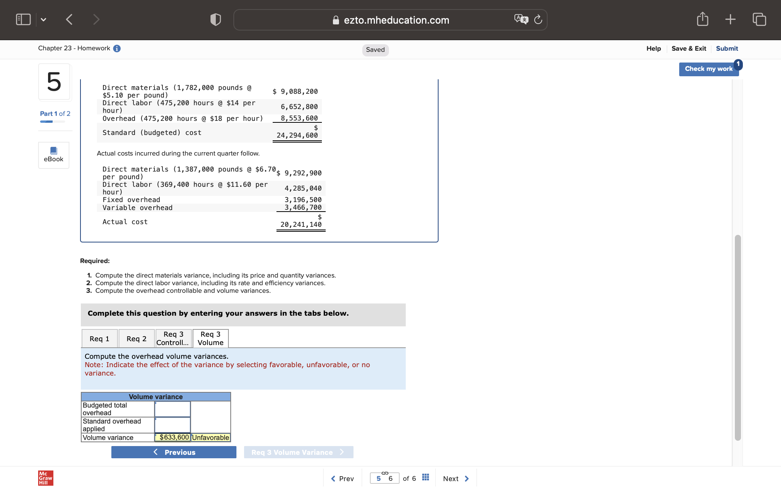Open a new tab with the plus icon
The height and width of the screenshot is (488, 781).
coord(730,19)
